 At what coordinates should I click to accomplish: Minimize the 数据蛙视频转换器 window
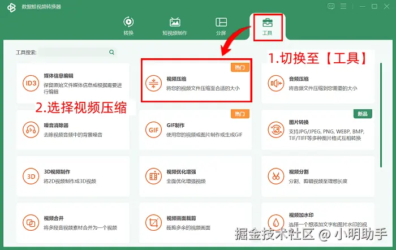(x=363, y=6)
